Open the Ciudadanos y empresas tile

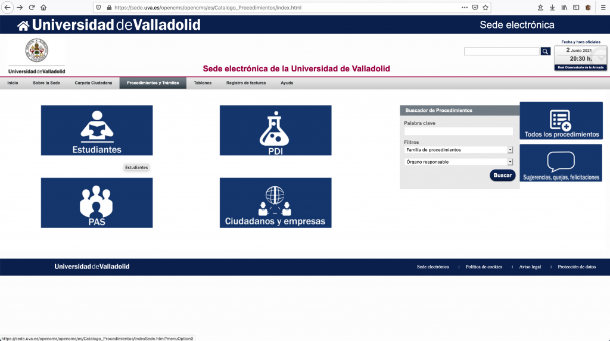[275, 202]
